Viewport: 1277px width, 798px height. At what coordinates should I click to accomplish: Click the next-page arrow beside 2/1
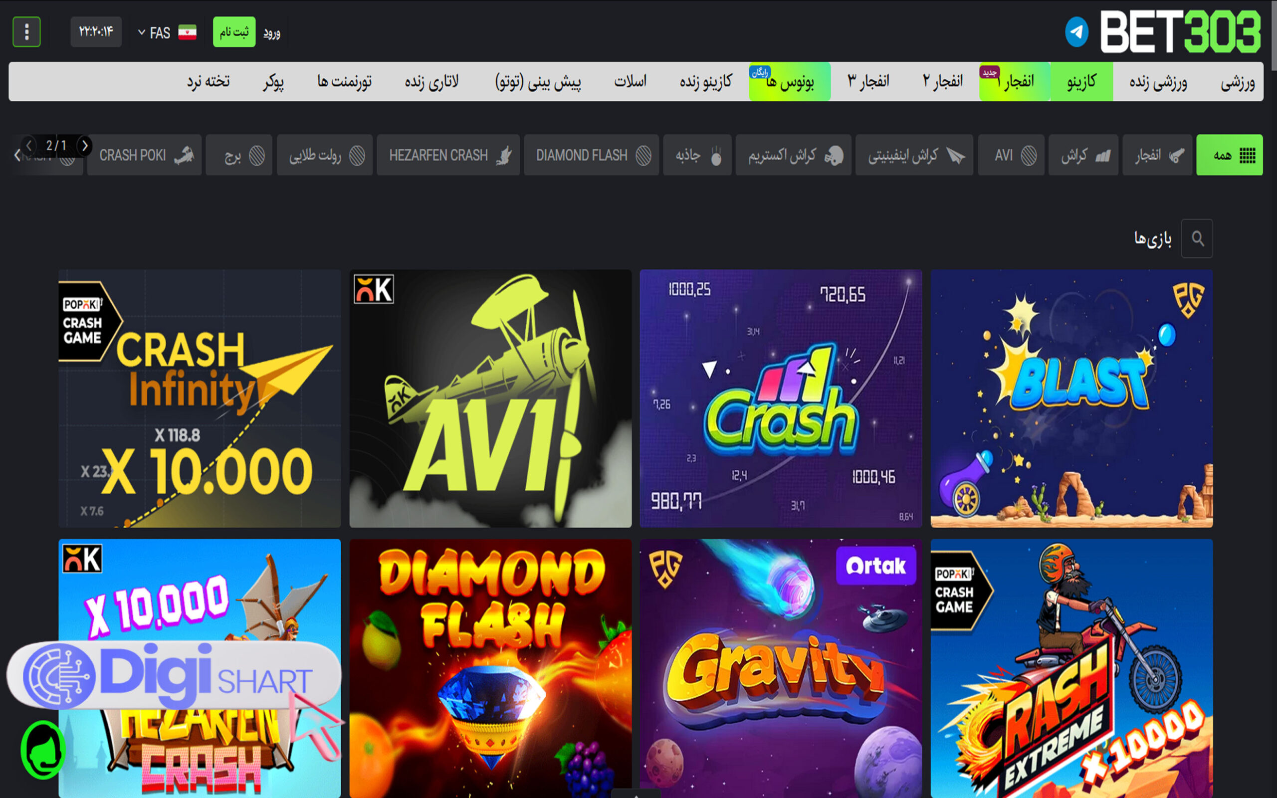84,145
